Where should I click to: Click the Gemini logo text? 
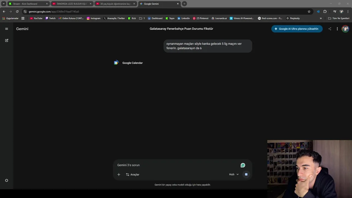pos(22,29)
